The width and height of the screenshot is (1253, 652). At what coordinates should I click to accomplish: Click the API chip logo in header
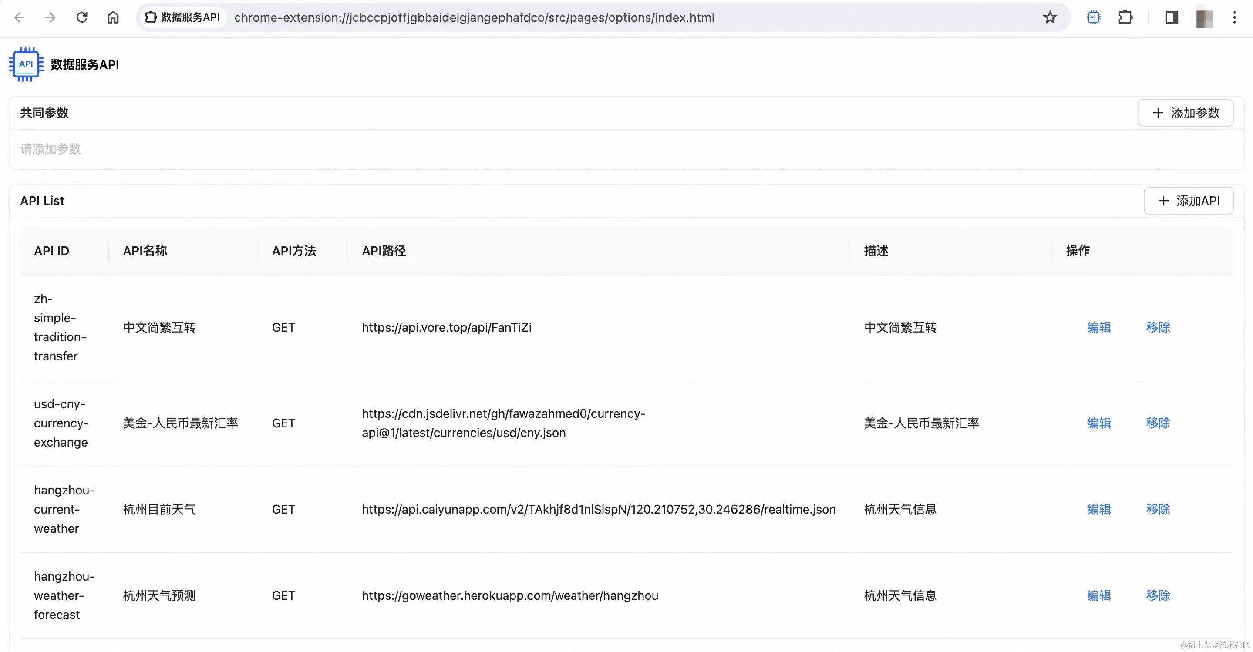pos(26,64)
